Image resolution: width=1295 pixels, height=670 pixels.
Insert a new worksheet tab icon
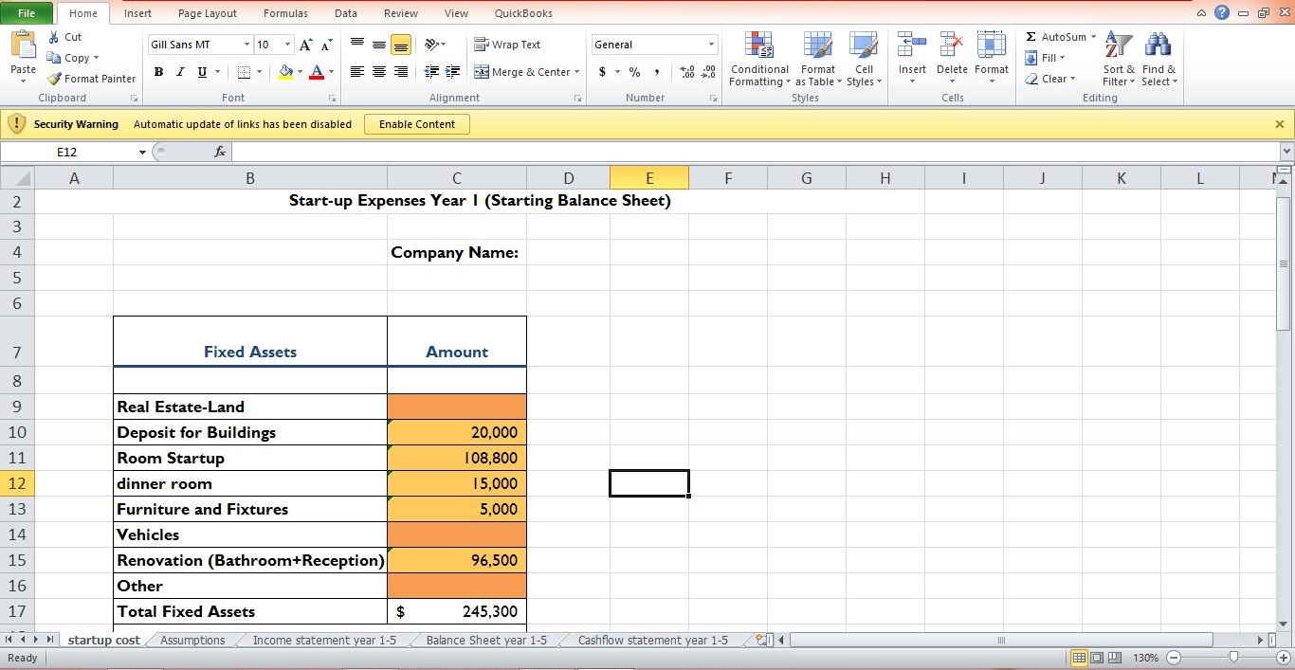(x=761, y=641)
